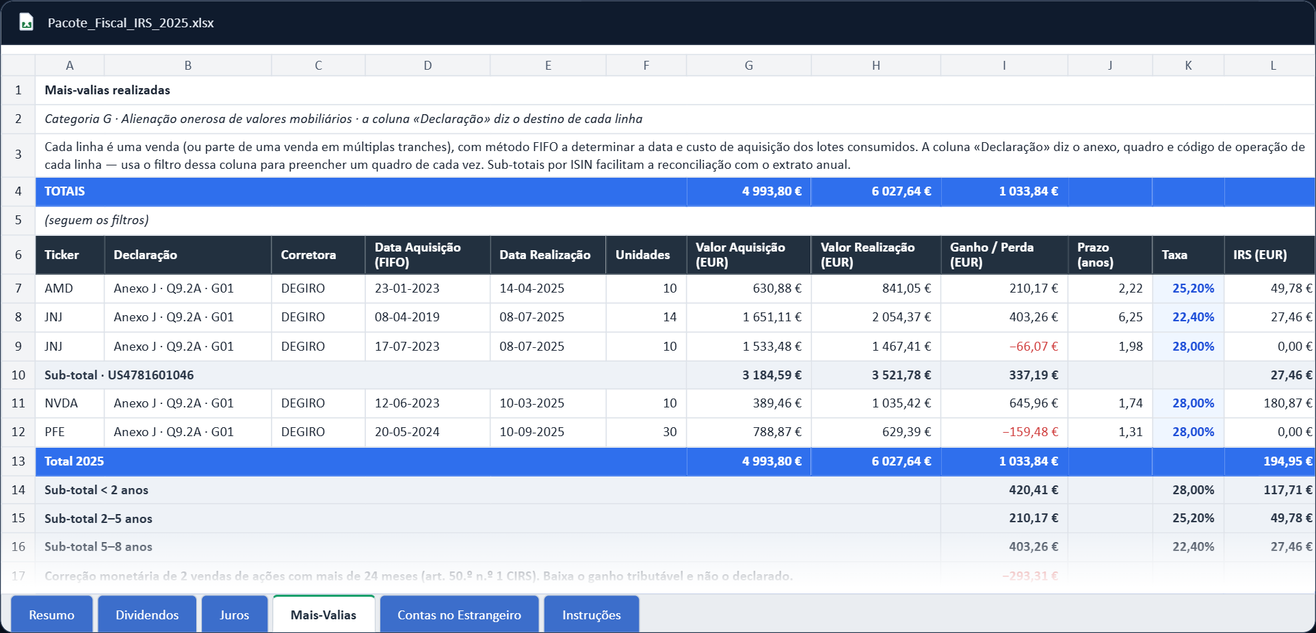The height and width of the screenshot is (633, 1316).
Task: Select the PFE ticker cell
Action: 70,432
